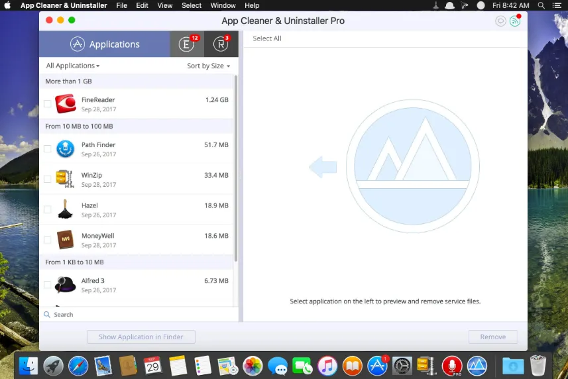568x379 pixels.
Task: Open Finder from the Dock
Action: (28, 366)
